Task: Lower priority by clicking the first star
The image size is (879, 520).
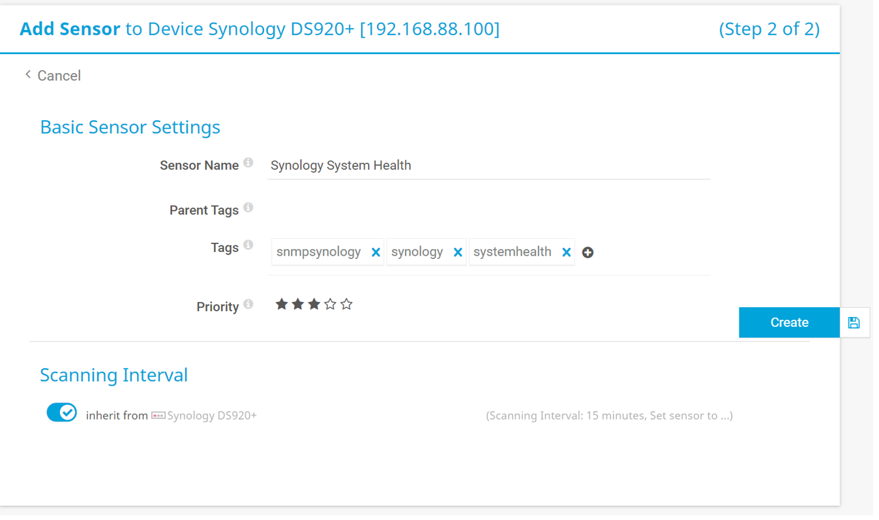Action: [x=282, y=303]
